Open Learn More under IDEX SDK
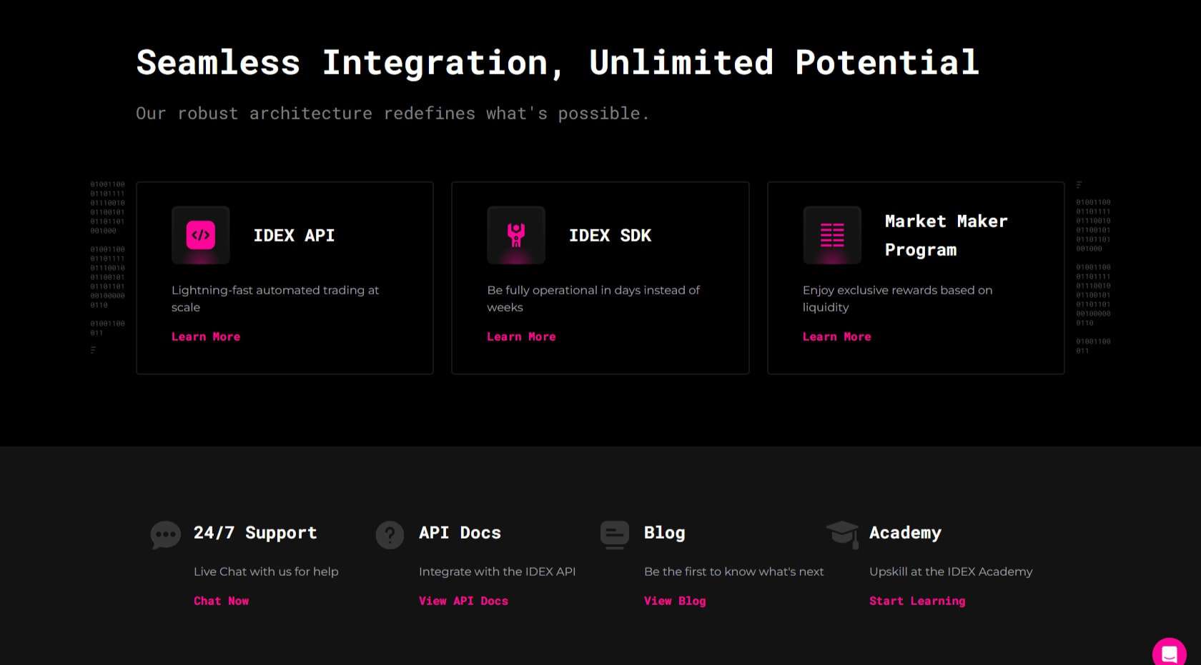 [x=521, y=336]
